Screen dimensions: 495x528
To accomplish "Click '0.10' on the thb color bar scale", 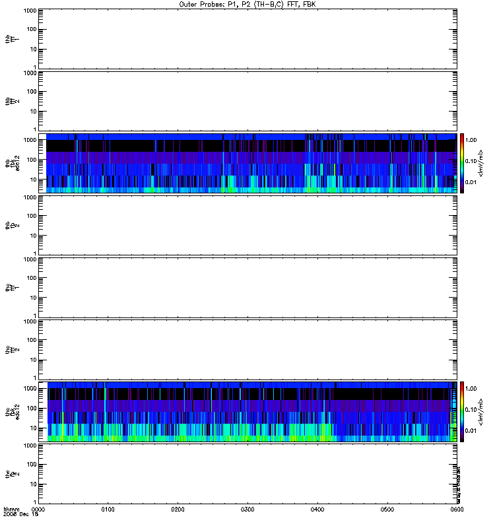I will point(471,161).
